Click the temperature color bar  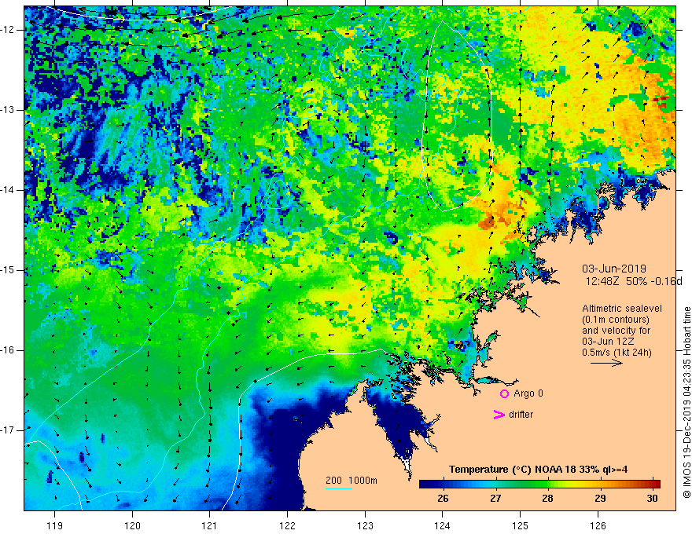(539, 485)
